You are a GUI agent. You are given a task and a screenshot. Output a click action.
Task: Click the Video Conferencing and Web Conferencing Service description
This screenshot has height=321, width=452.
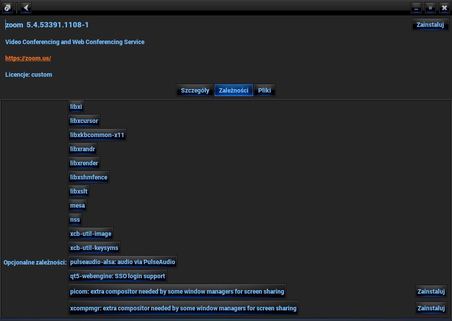(x=75, y=42)
